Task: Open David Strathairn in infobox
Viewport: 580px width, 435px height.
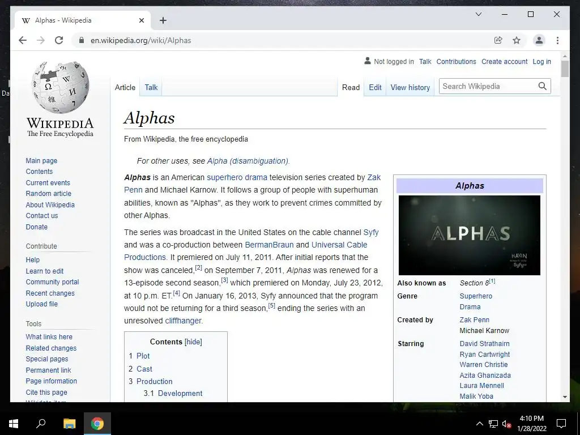Action: (484, 344)
